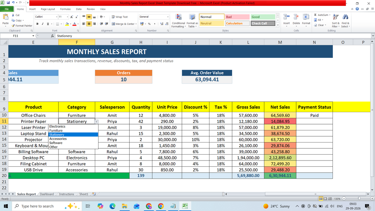This screenshot has height=211, width=375.
Task: Click the dropdown arrow on cell F11
Action: tap(96, 122)
